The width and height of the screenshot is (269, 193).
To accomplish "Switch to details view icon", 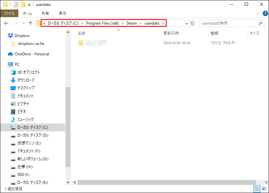I will [x=257, y=189].
